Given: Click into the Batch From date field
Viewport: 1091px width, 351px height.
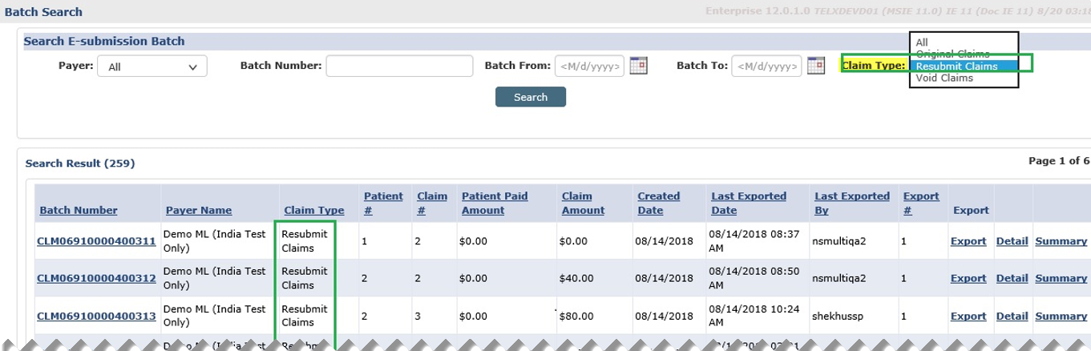Looking at the screenshot, I should (589, 67).
